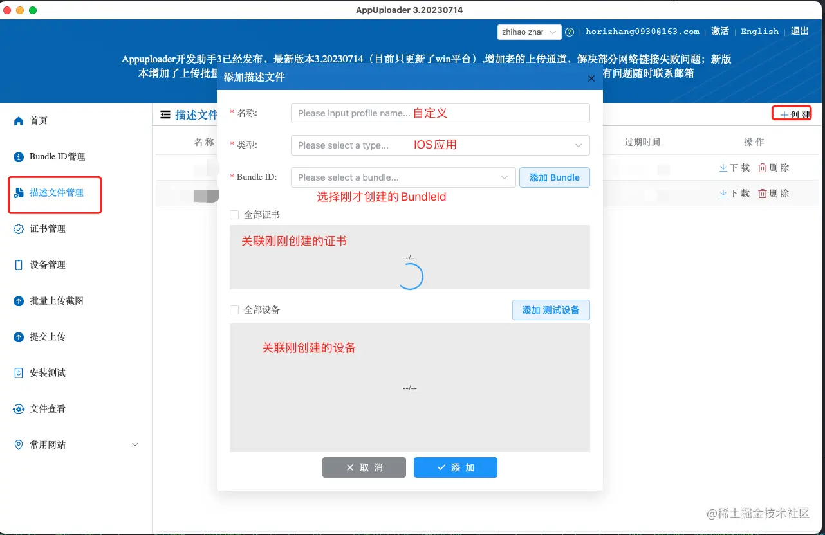The image size is (825, 535).
Task: Open the 描述文件管理 section in the sidebar
Action: [x=55, y=193]
